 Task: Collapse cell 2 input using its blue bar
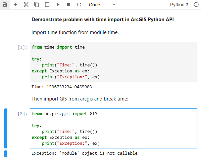(6, 128)
